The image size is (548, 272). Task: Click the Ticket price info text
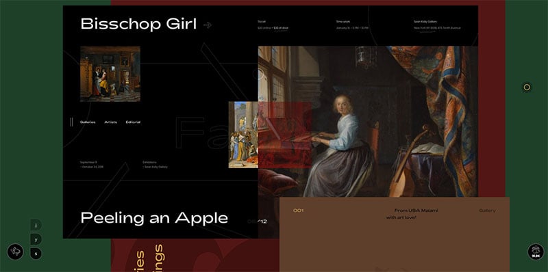point(273,25)
